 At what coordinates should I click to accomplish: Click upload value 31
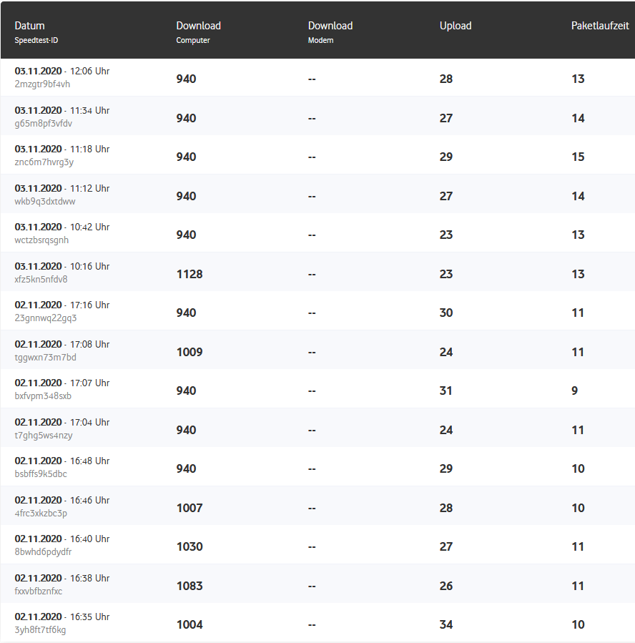click(446, 391)
